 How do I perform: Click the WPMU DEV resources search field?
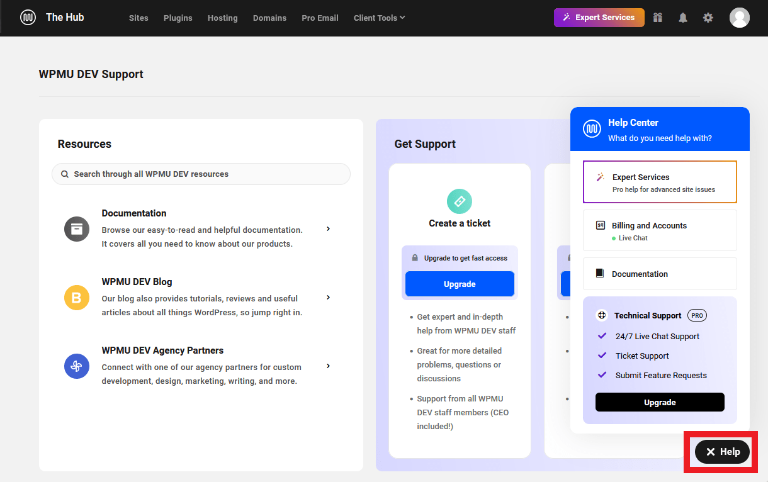coord(201,174)
